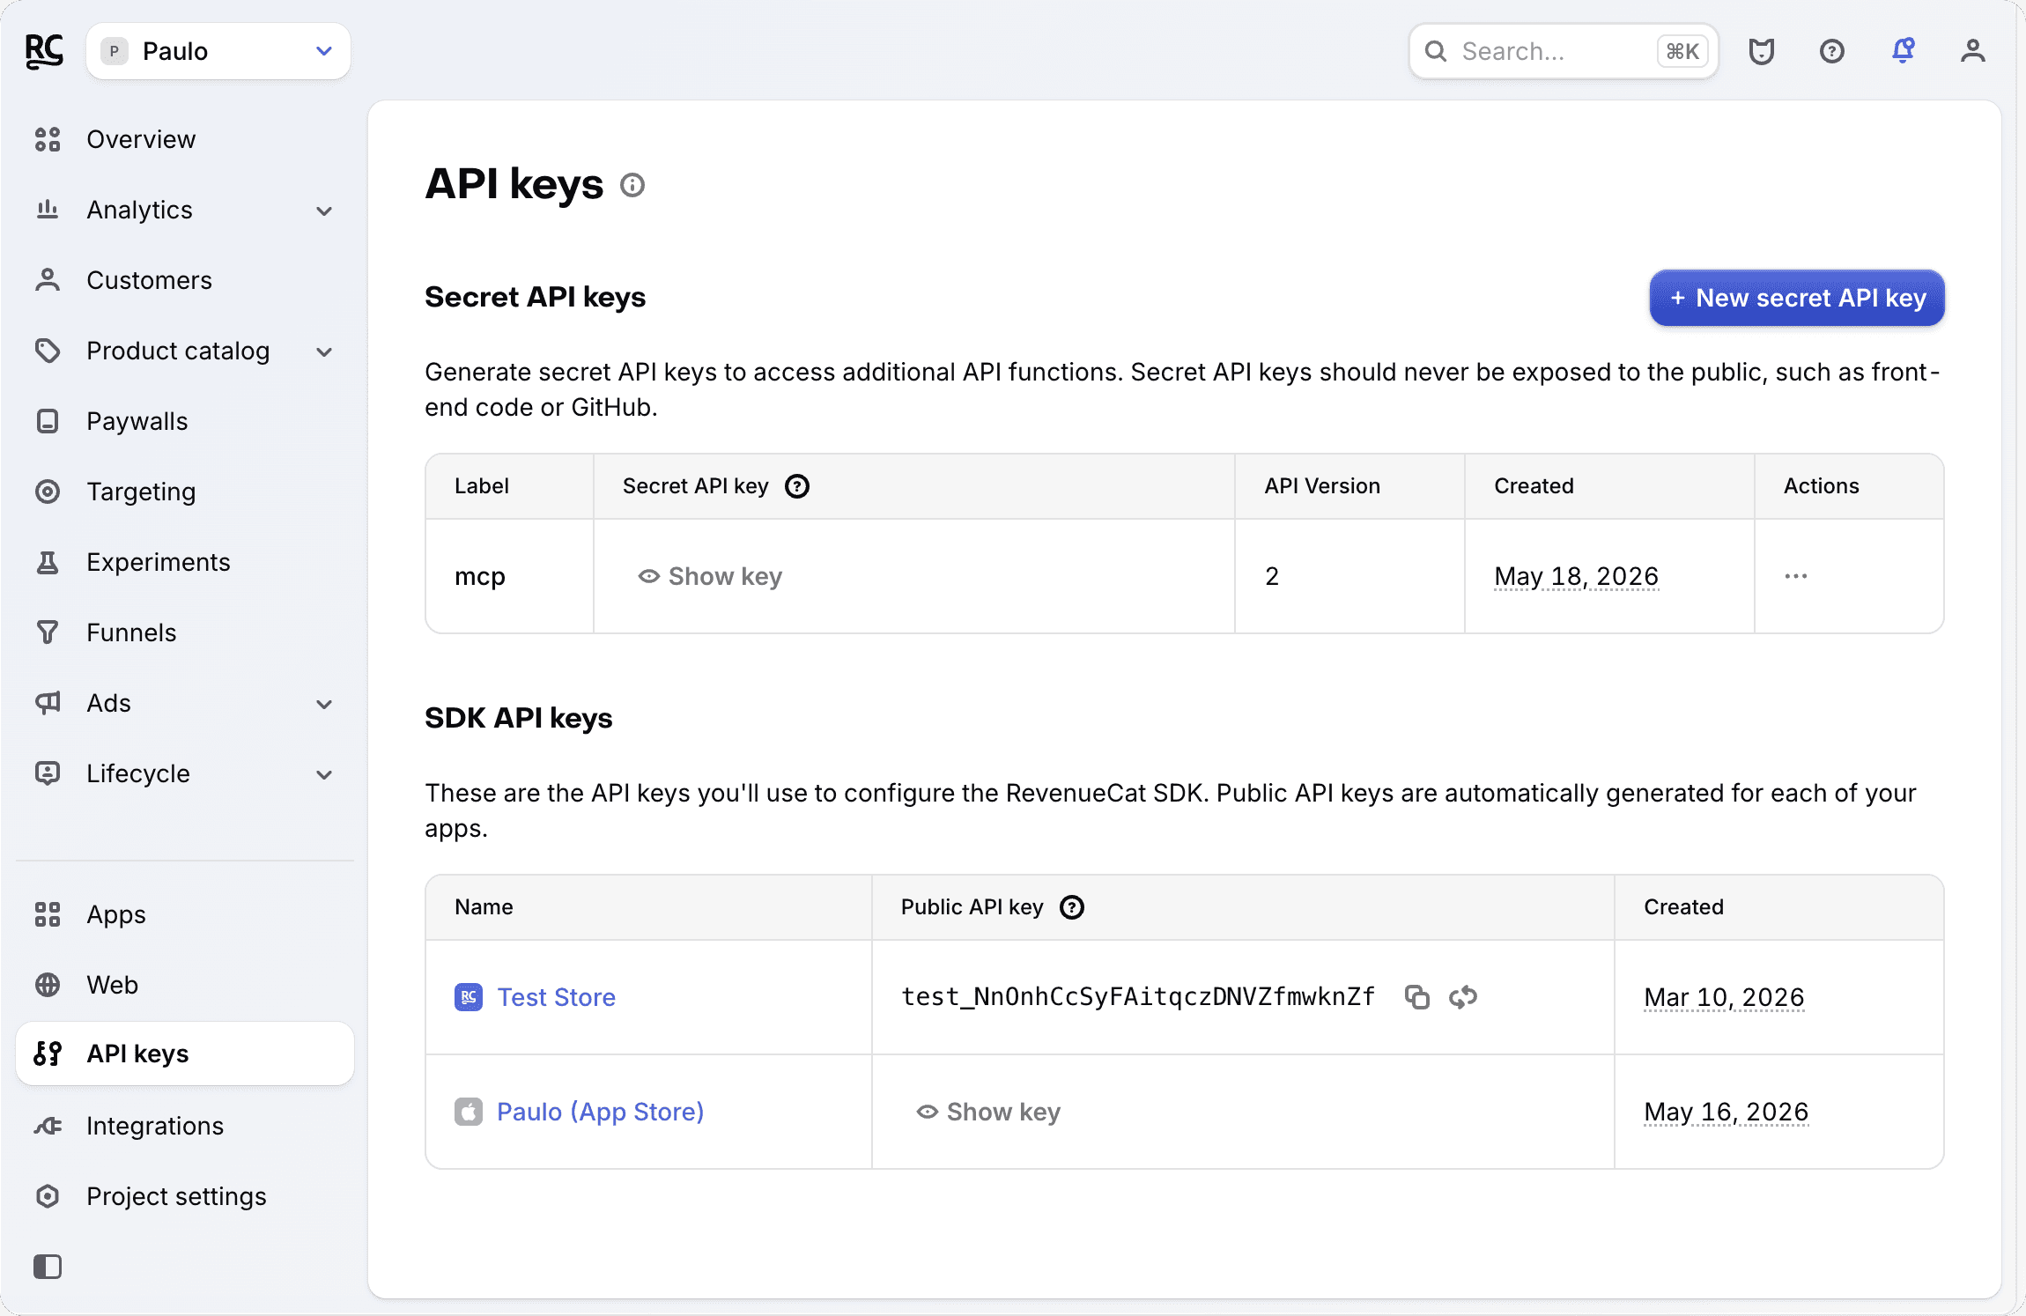Open Lifecycle in the sidebar
The image size is (2026, 1316).
(x=185, y=773)
